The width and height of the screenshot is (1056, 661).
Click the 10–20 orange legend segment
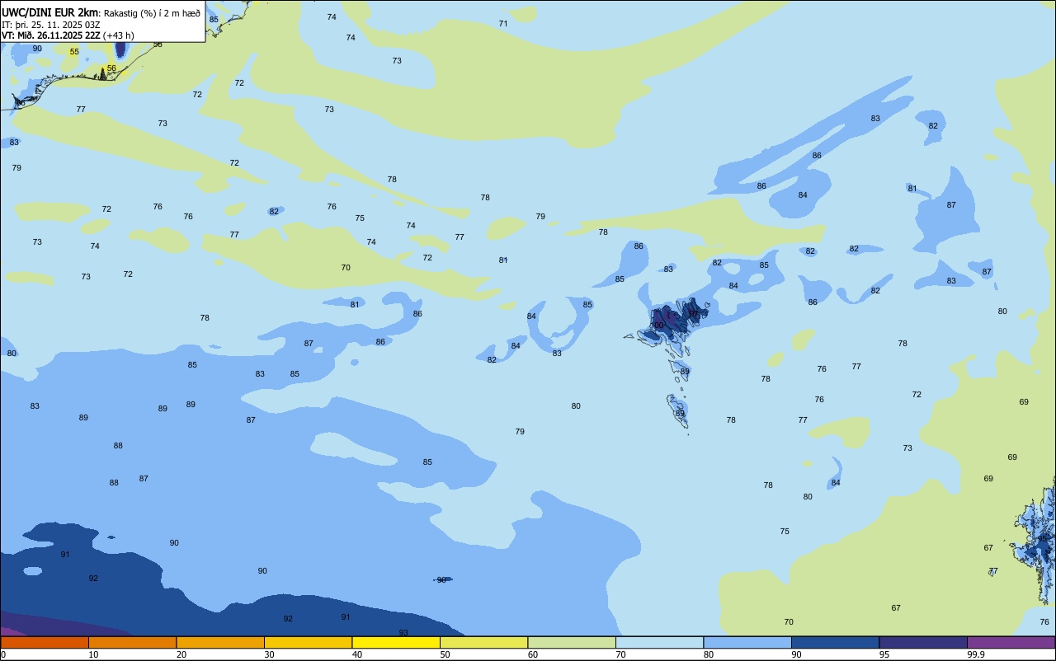[x=132, y=642]
